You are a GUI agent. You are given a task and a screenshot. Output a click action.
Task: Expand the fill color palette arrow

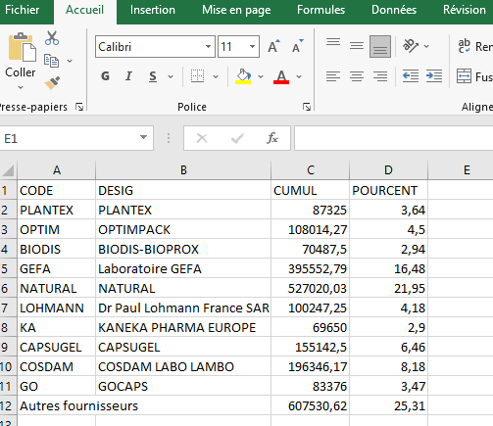coord(261,76)
